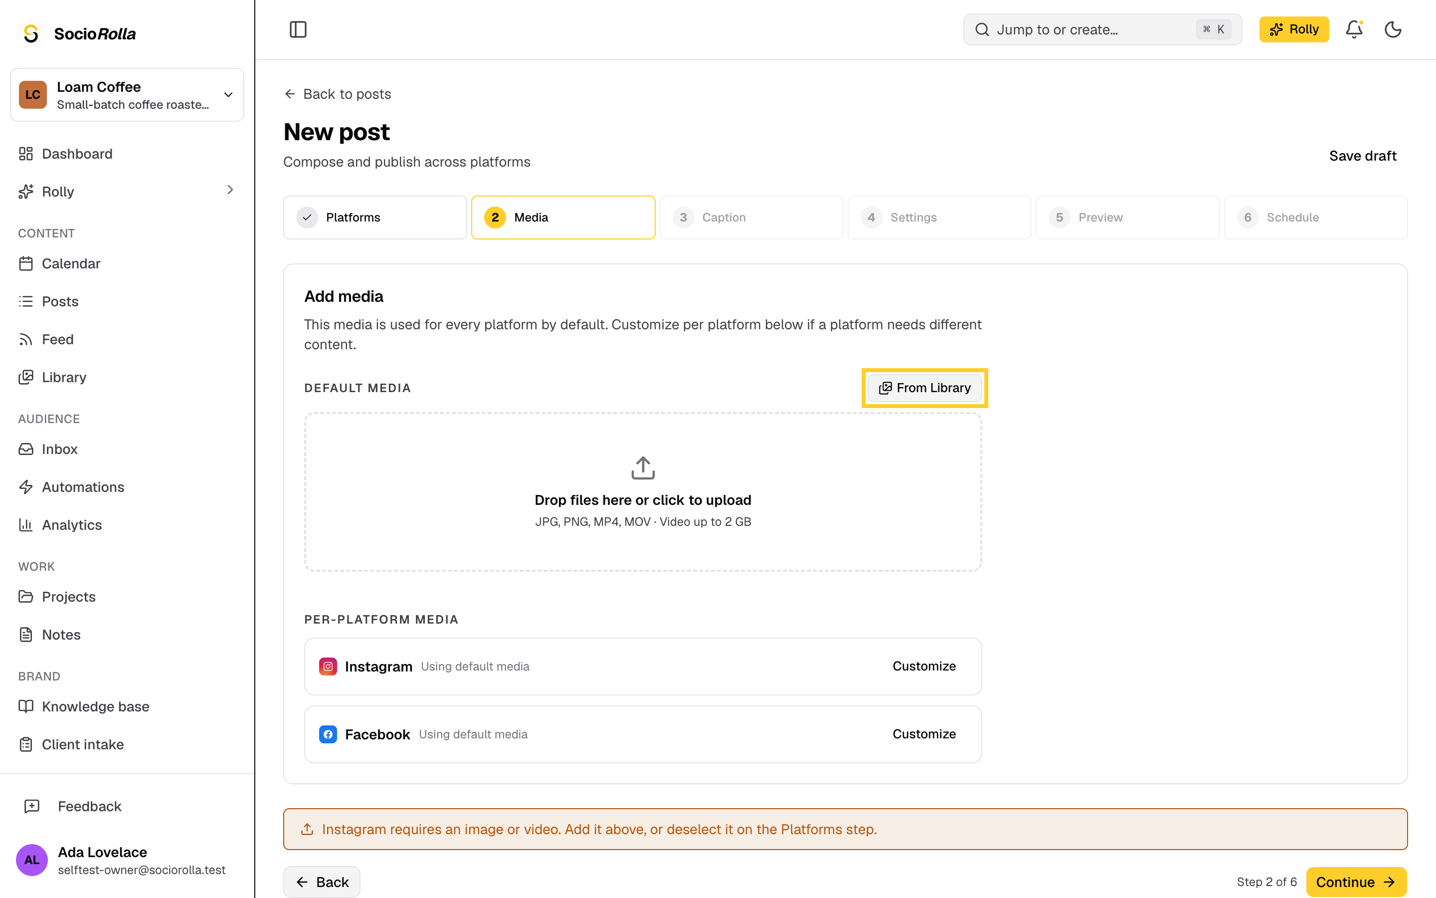Click upload icon in drop zone
Image resolution: width=1436 pixels, height=898 pixels.
(643, 468)
